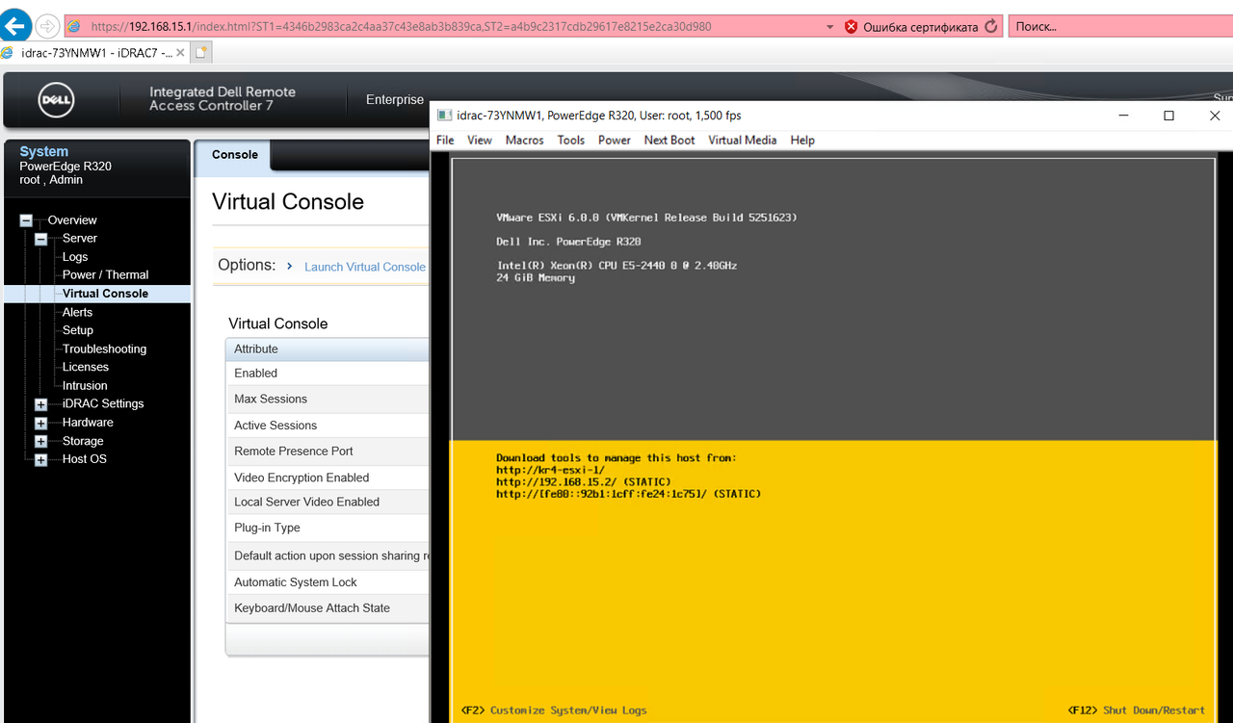
Task: Click the Max Sessions attribute row
Action: tap(328, 400)
